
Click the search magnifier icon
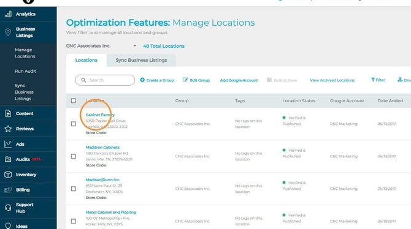click(83, 80)
